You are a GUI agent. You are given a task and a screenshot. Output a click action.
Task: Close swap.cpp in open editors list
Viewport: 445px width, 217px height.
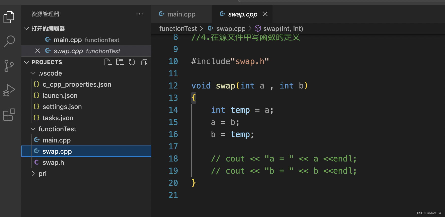pyautogui.click(x=38, y=51)
